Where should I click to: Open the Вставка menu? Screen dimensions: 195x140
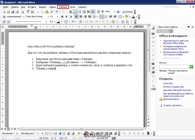coord(32,7)
